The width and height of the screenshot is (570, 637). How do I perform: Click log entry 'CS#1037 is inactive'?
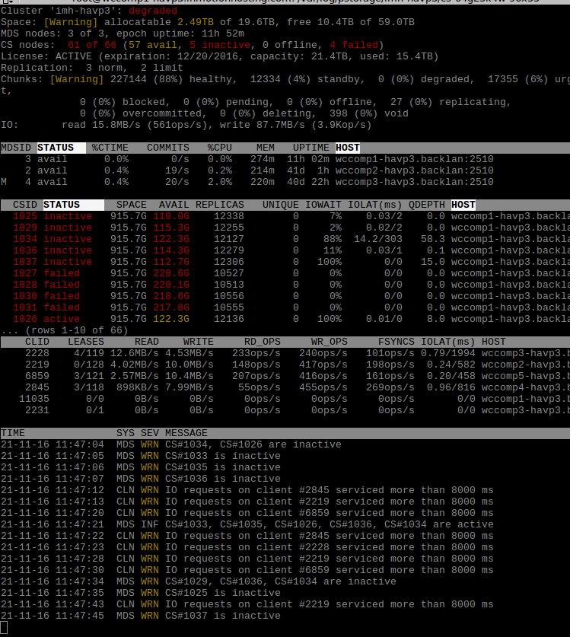pyautogui.click(x=222, y=616)
